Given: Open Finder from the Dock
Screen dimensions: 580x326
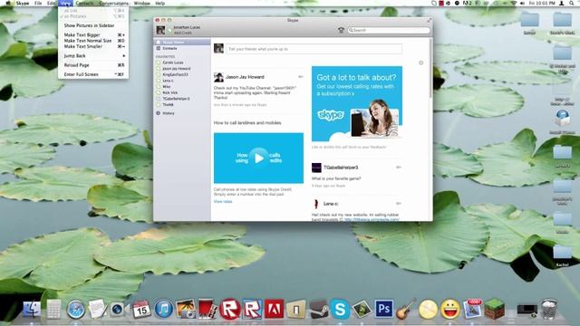Looking at the screenshot, I should coord(32,310).
